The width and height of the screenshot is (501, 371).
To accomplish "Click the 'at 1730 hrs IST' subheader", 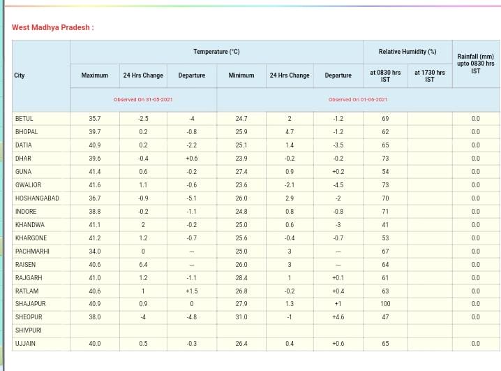I will tap(429, 75).
